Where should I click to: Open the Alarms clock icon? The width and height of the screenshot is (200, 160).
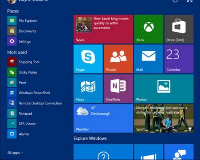[12, 134]
